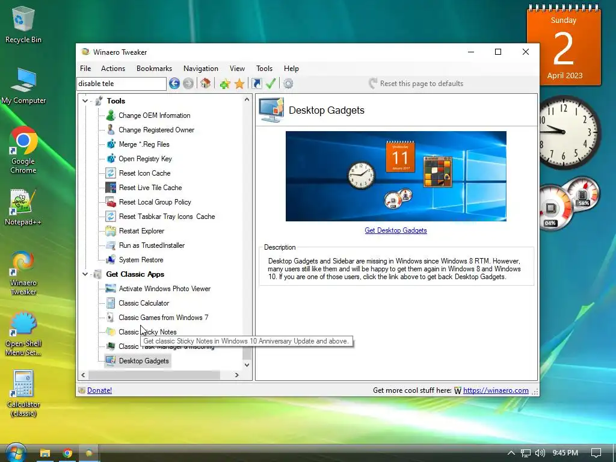Click the Reset Icon Cache icon
616x462 pixels.
[x=111, y=173]
